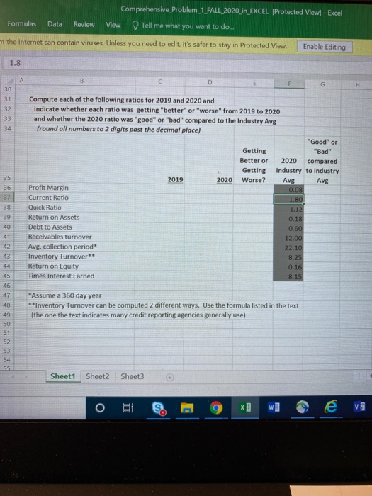The image size is (372, 496).
Task: Select the industry average cell 1.12
Action: click(x=288, y=209)
